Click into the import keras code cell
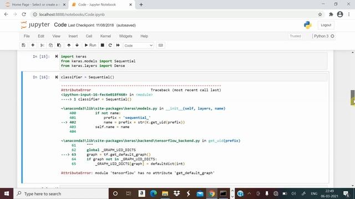Viewport: 355px width, 199px height. (194, 61)
